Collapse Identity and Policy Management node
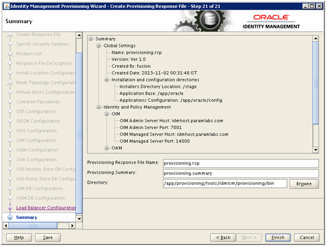This screenshot has width=326, height=246. click(x=99, y=107)
